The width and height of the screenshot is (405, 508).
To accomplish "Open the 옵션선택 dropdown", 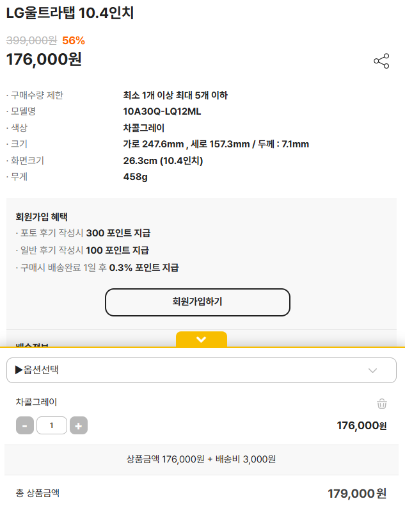I will click(x=192, y=370).
